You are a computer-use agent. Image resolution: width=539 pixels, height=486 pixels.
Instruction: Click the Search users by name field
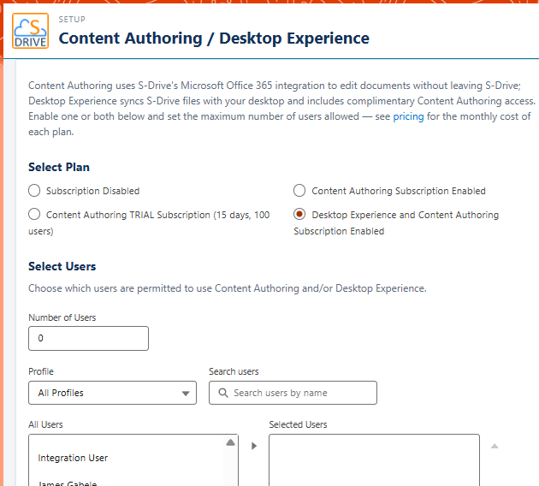coord(293,393)
